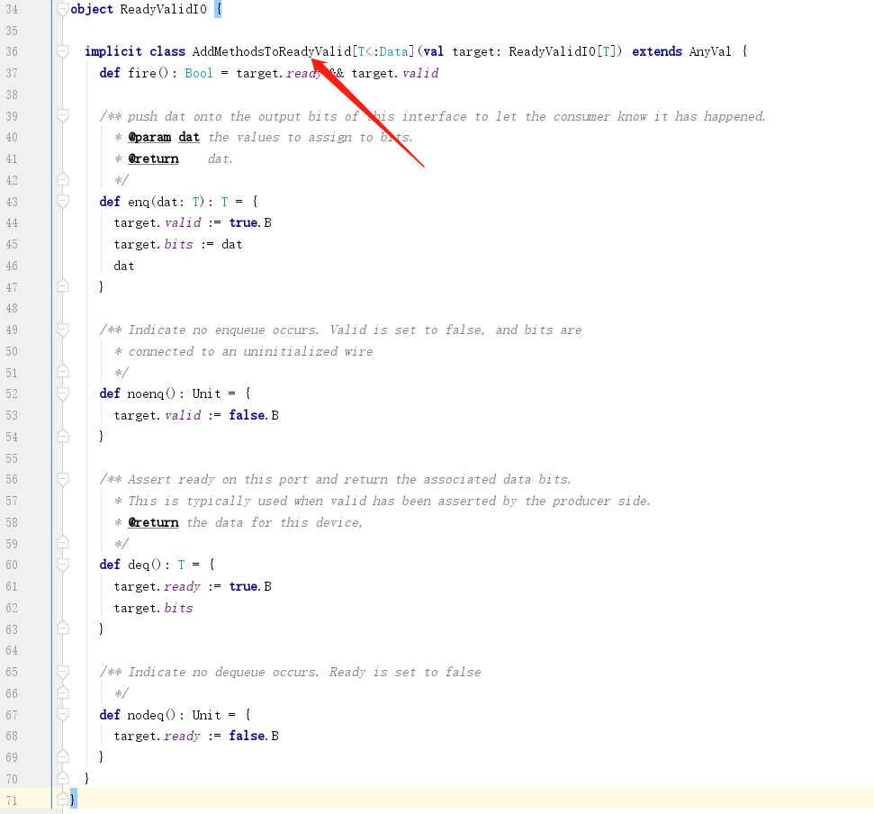
Task: Click the '@param' tag on line 40
Action: (149, 137)
